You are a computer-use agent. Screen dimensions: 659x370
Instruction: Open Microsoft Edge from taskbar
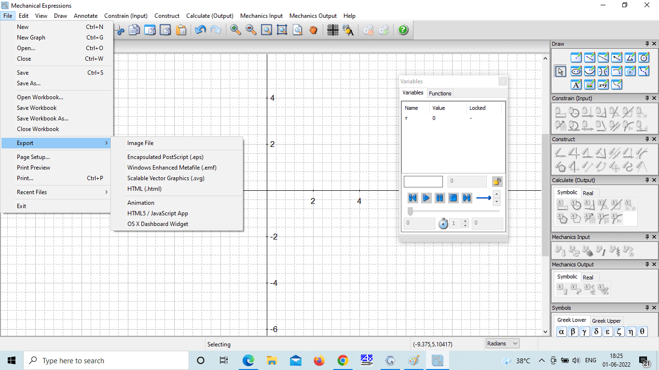pyautogui.click(x=248, y=360)
